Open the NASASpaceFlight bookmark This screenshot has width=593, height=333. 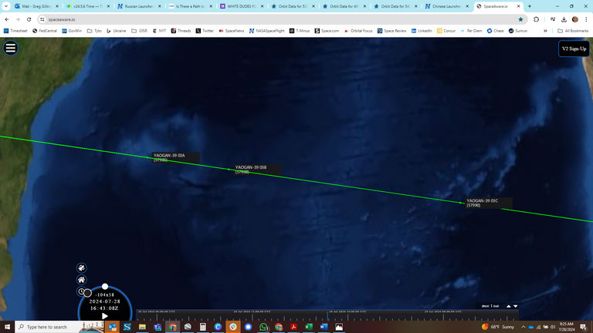coord(267,31)
